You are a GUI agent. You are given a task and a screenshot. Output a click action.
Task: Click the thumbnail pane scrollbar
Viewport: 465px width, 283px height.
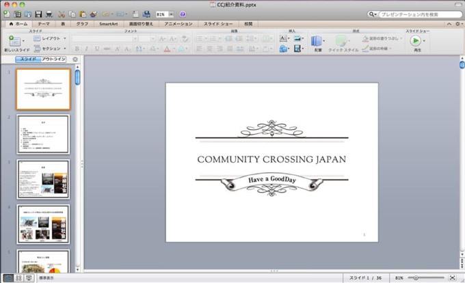(x=77, y=77)
